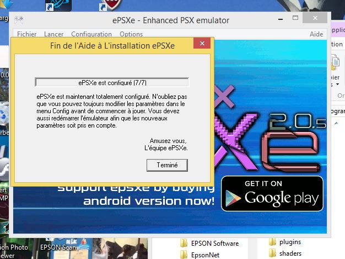This screenshot has height=259, width=345.
Task: Open the plugins folder
Action: [285, 242]
